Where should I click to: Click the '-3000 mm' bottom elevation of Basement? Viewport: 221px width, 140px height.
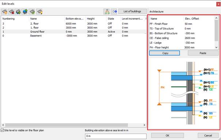[71, 36]
